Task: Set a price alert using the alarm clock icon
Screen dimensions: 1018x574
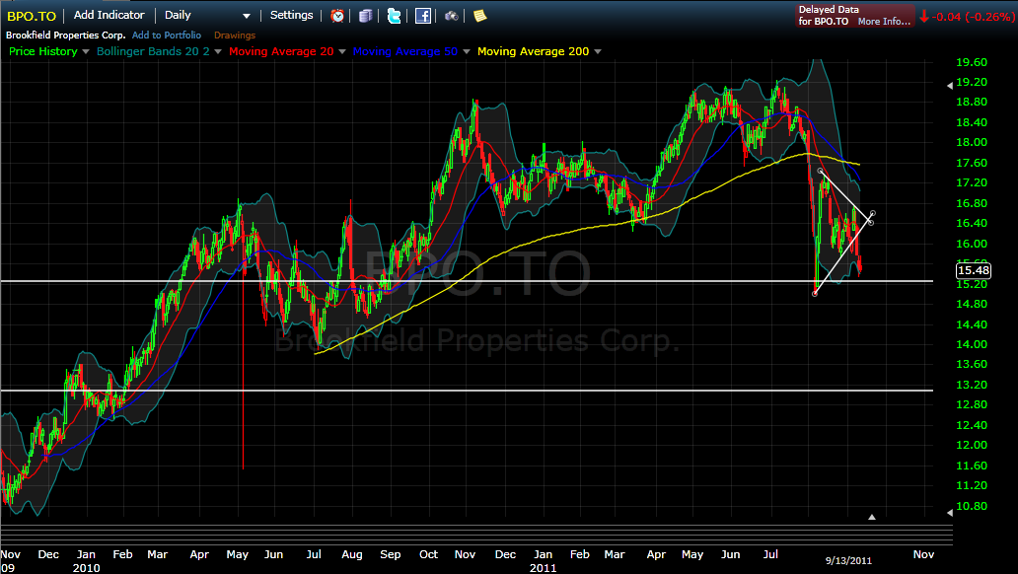Action: tap(336, 15)
